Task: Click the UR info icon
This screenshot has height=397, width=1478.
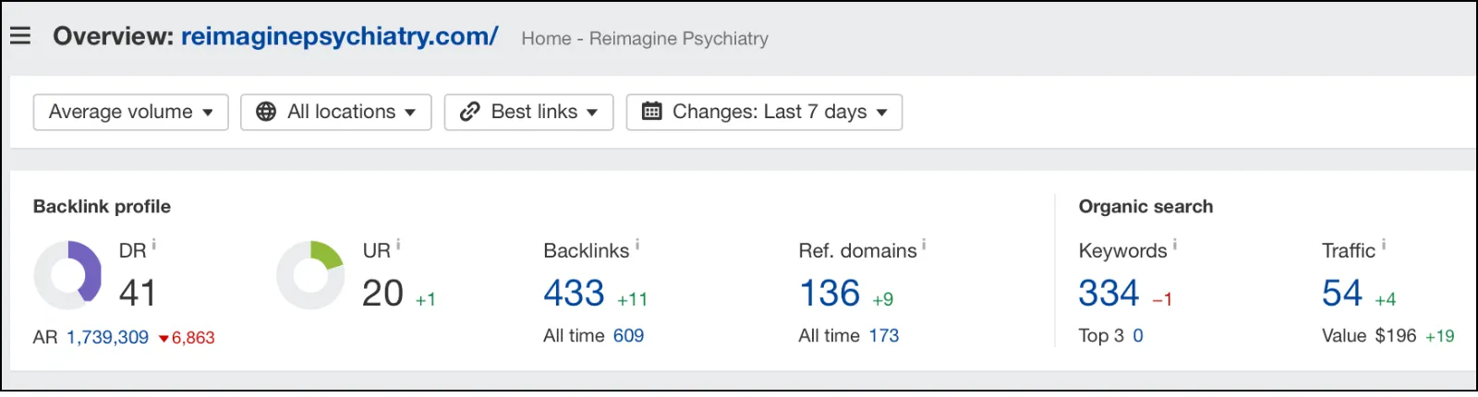Action: 398,245
